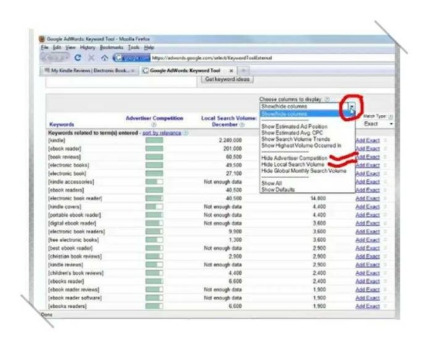Click the URL address bar
This screenshot has height=349, width=429.
coord(271,58)
